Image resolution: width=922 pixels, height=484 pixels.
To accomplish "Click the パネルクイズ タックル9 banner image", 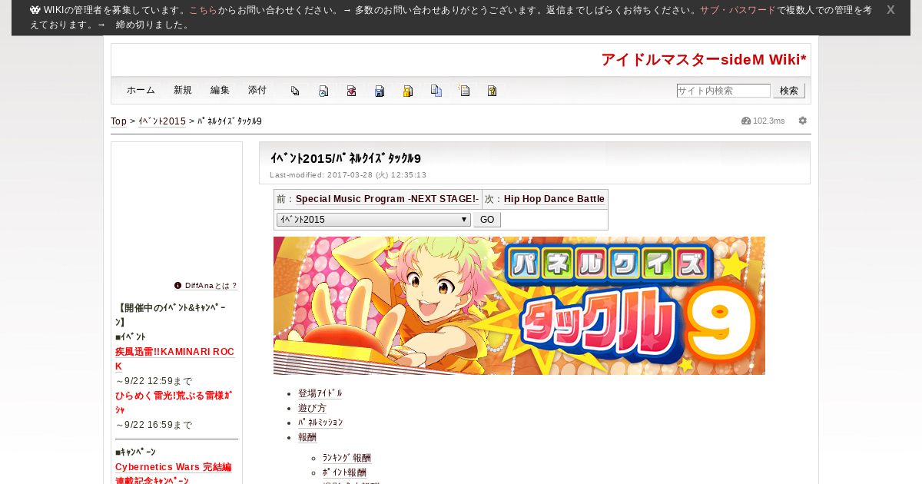I will pyautogui.click(x=519, y=306).
